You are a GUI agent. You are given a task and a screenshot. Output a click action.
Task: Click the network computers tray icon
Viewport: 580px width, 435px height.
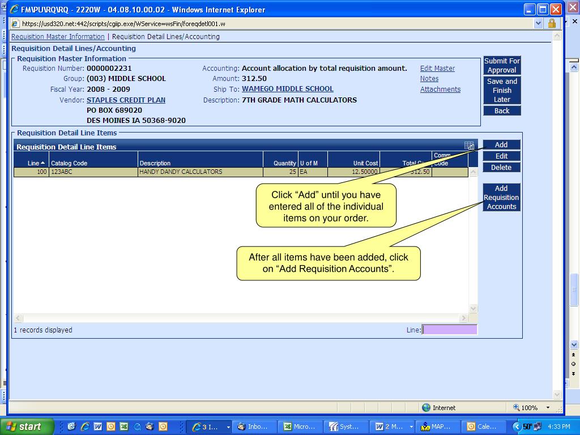click(x=538, y=427)
